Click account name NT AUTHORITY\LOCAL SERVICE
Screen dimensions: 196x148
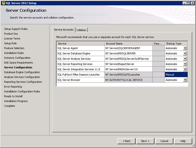(129, 80)
